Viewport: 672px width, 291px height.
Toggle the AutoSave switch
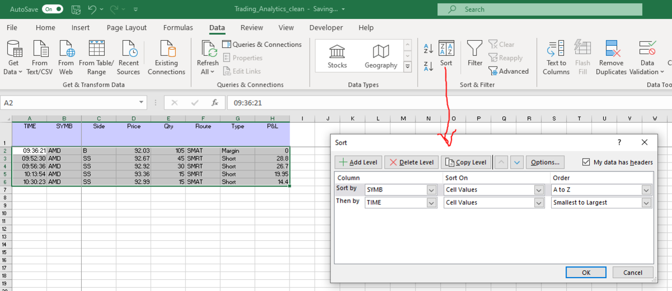(53, 9)
